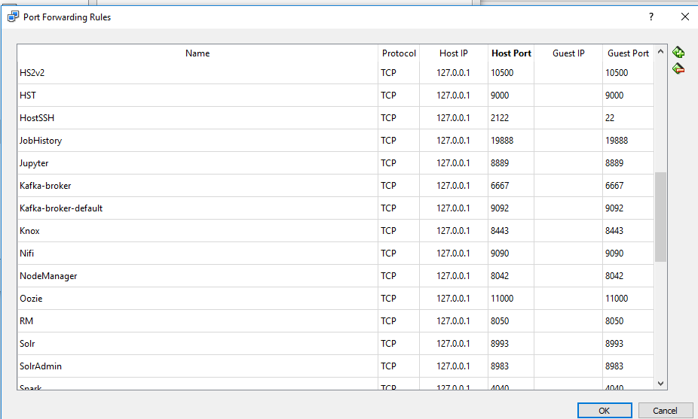
Task: Select the HS2v2 rule name
Action: pos(32,73)
